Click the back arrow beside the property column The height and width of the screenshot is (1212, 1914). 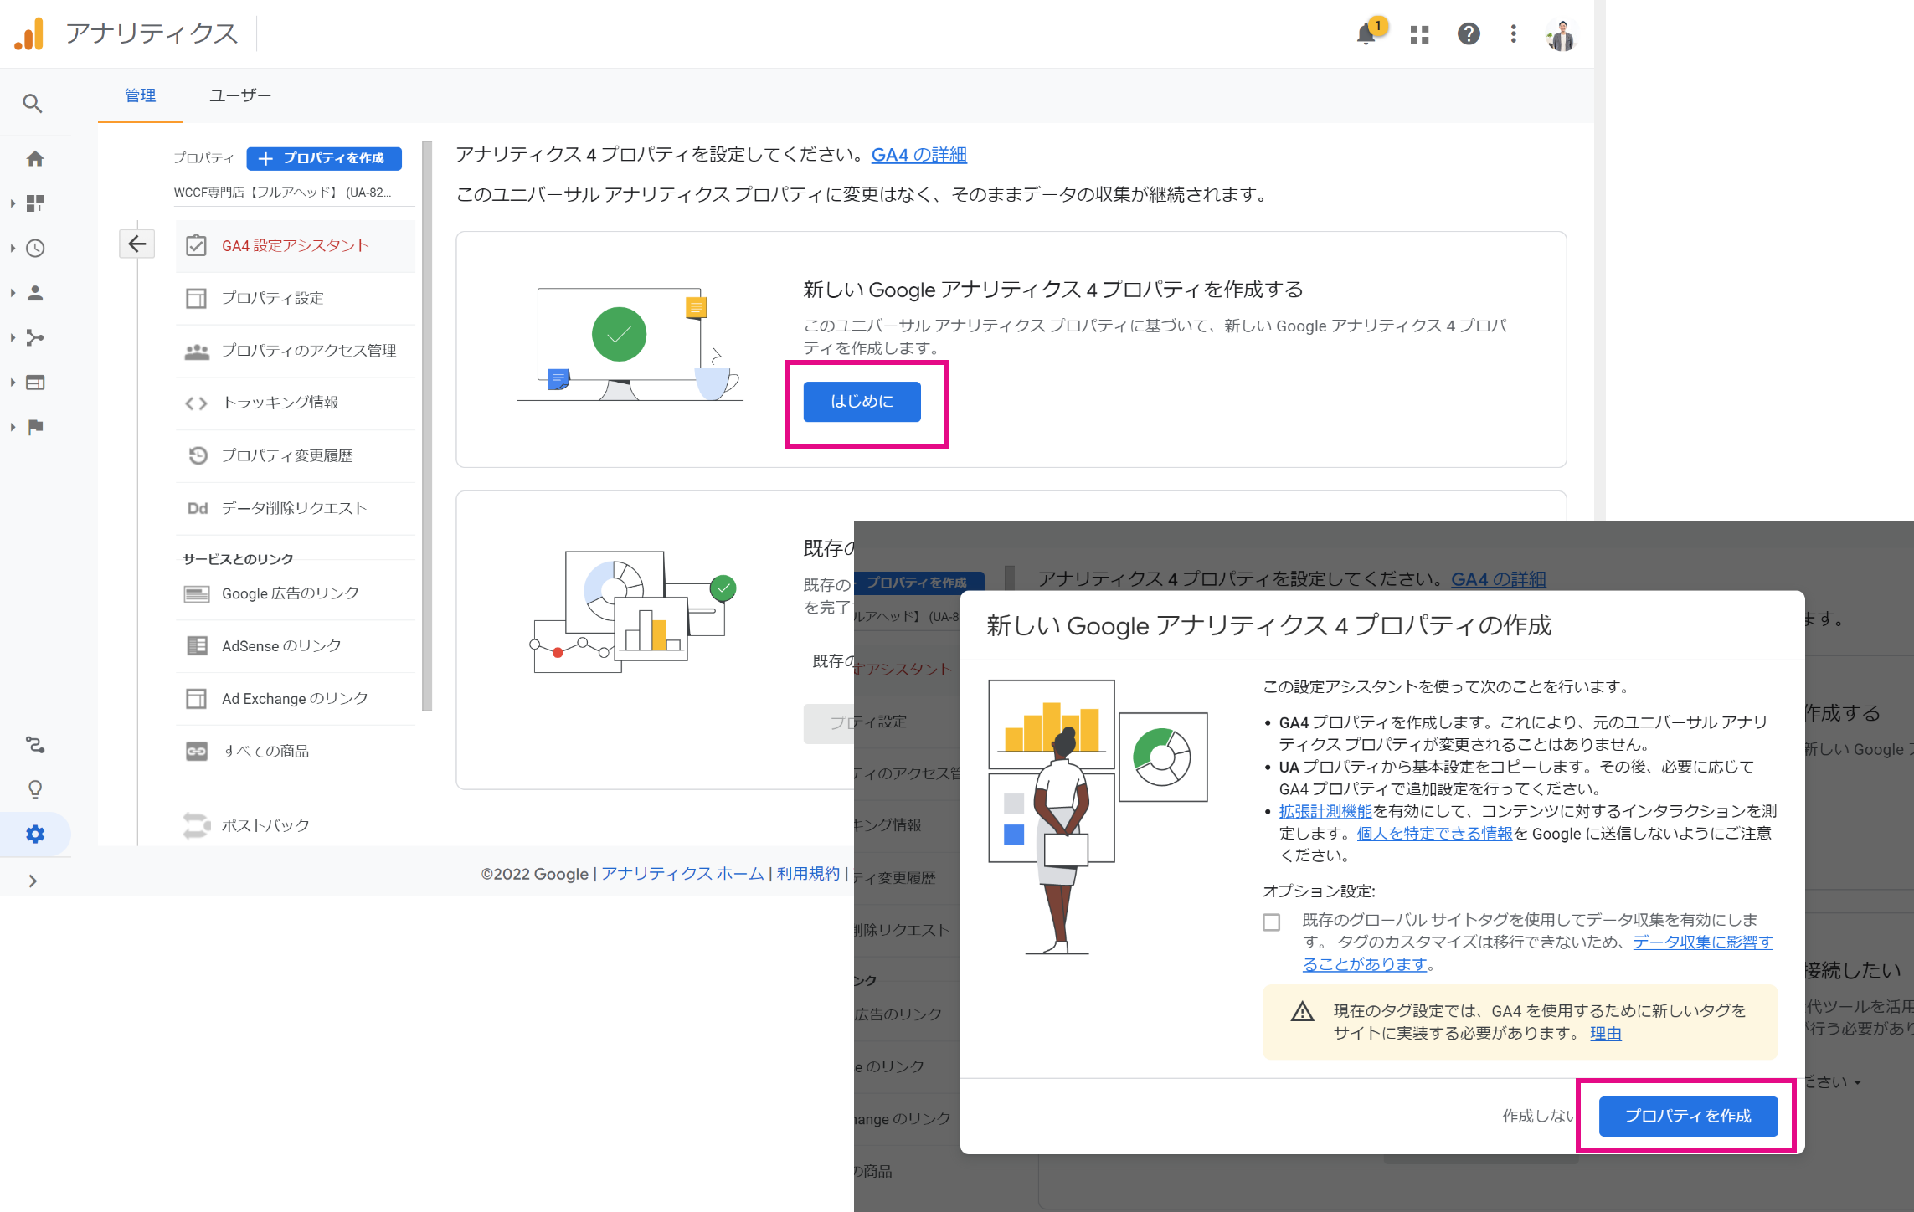137,244
